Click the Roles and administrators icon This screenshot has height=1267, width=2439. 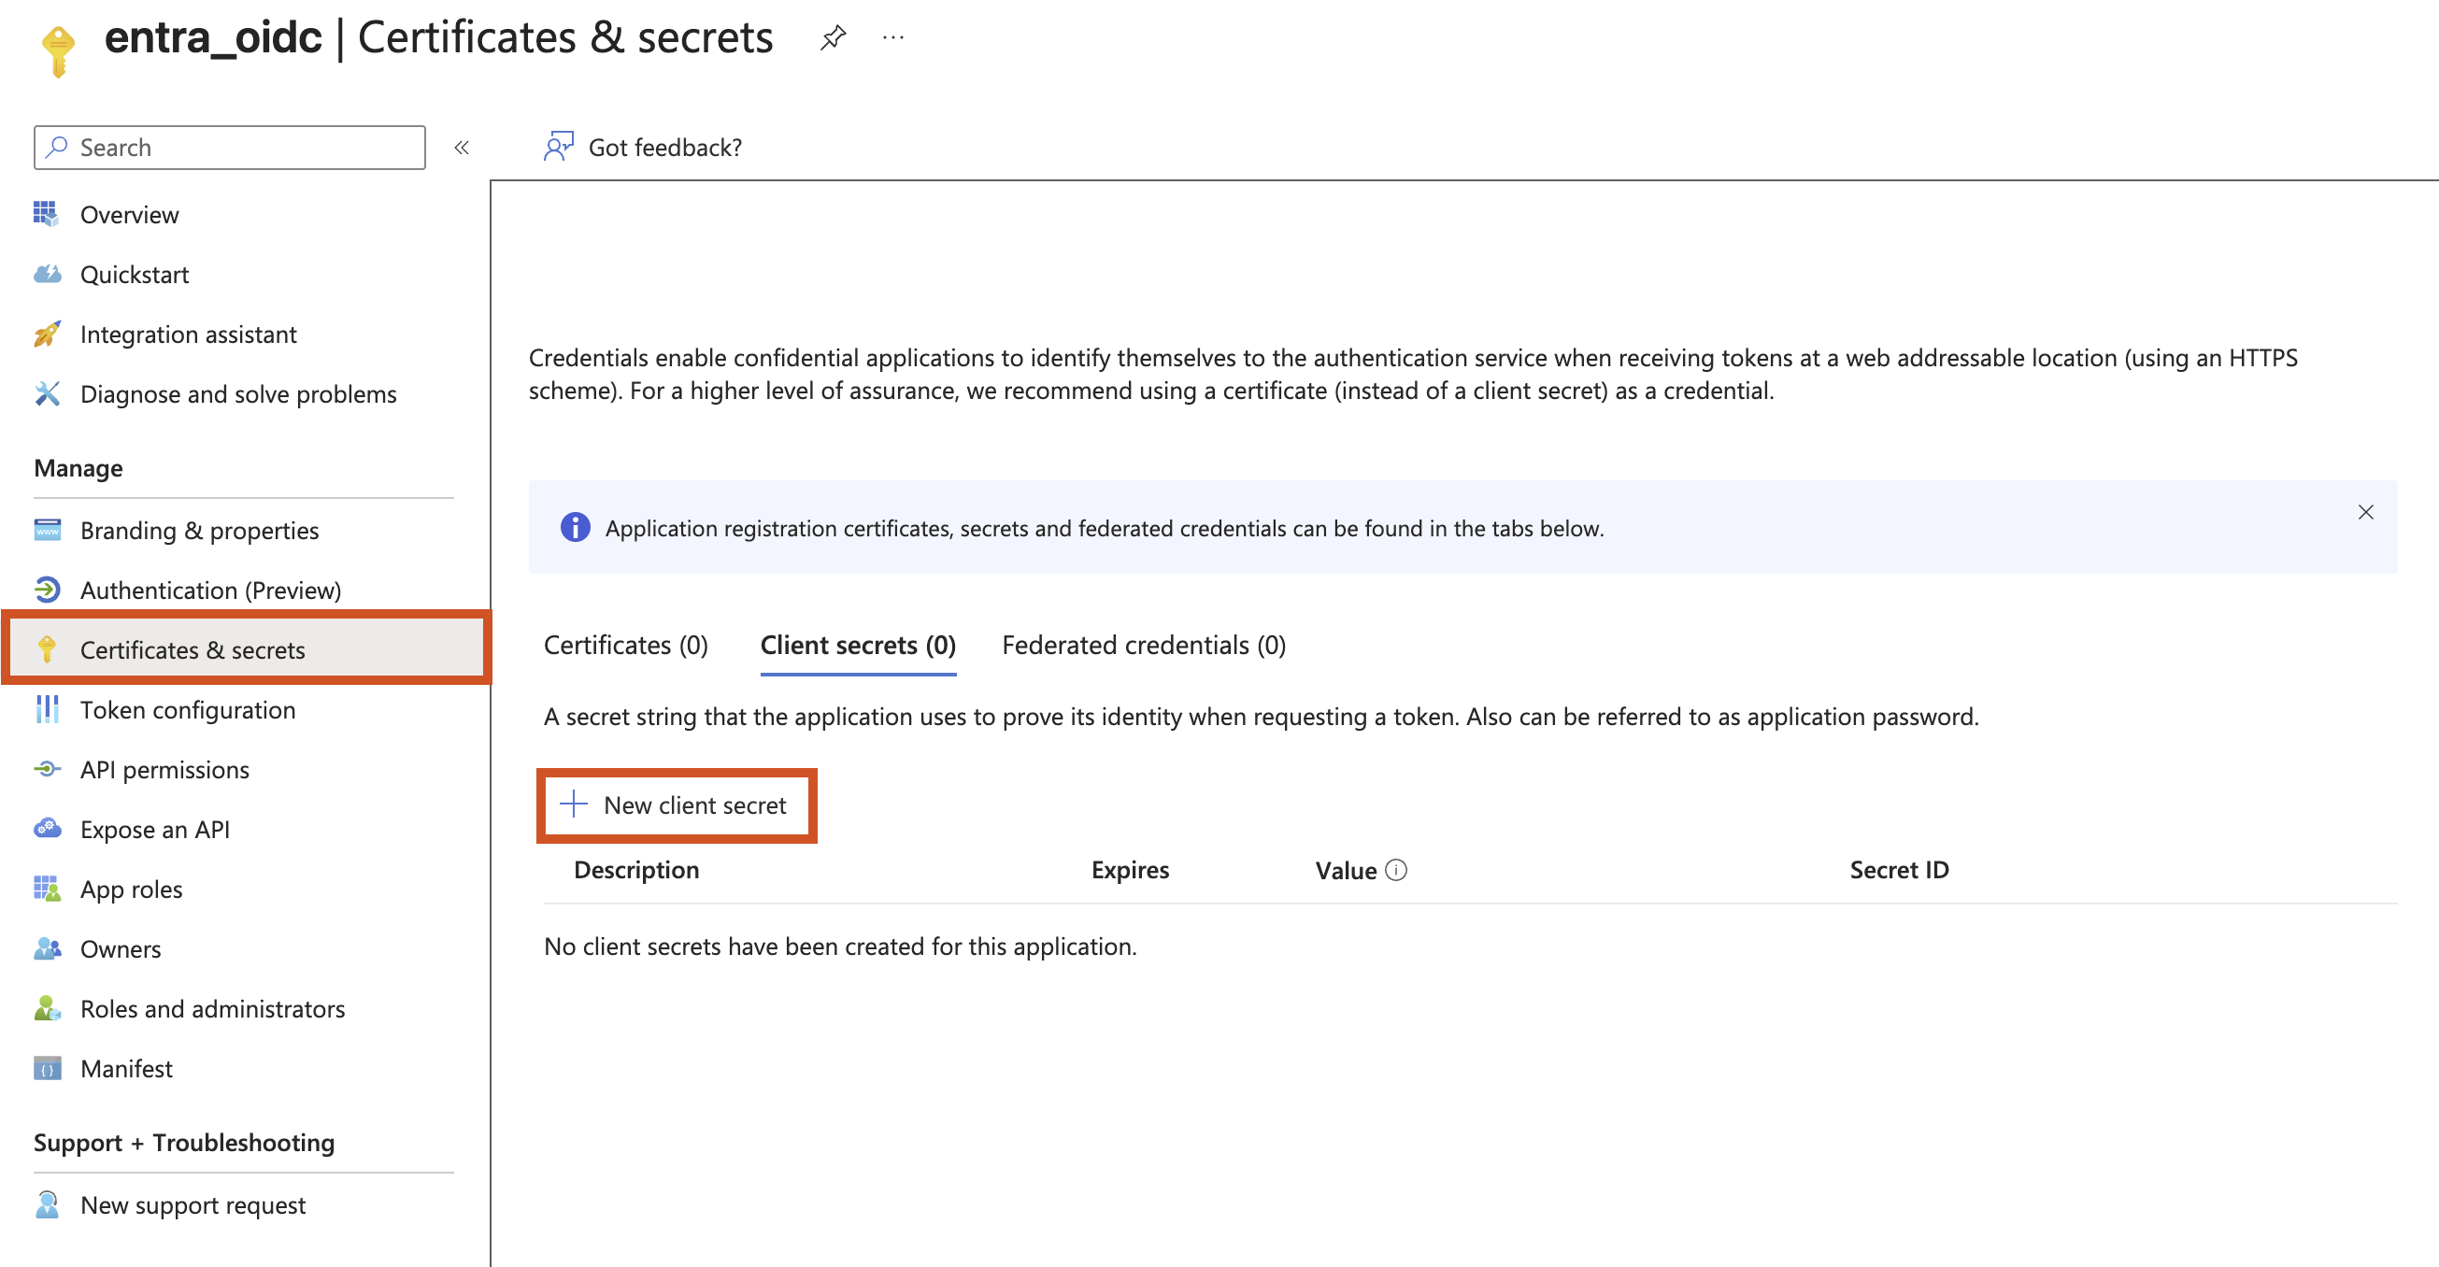48,1007
